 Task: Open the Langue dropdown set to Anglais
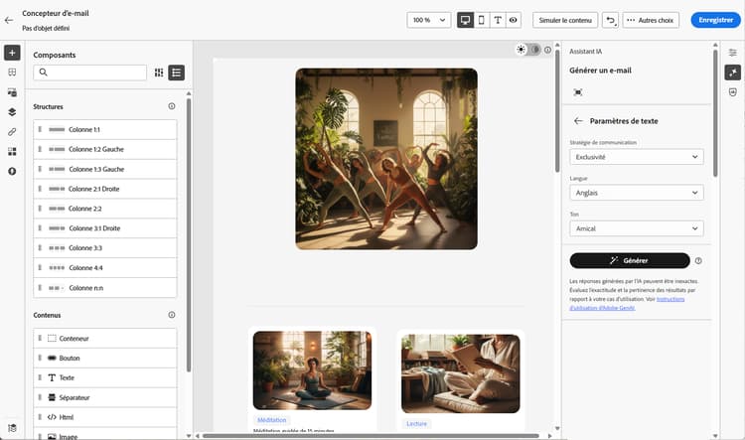[x=636, y=193]
